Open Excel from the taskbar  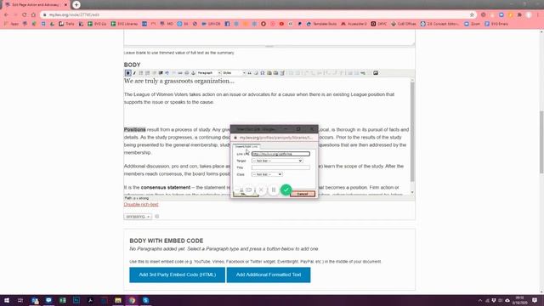tap(62, 300)
